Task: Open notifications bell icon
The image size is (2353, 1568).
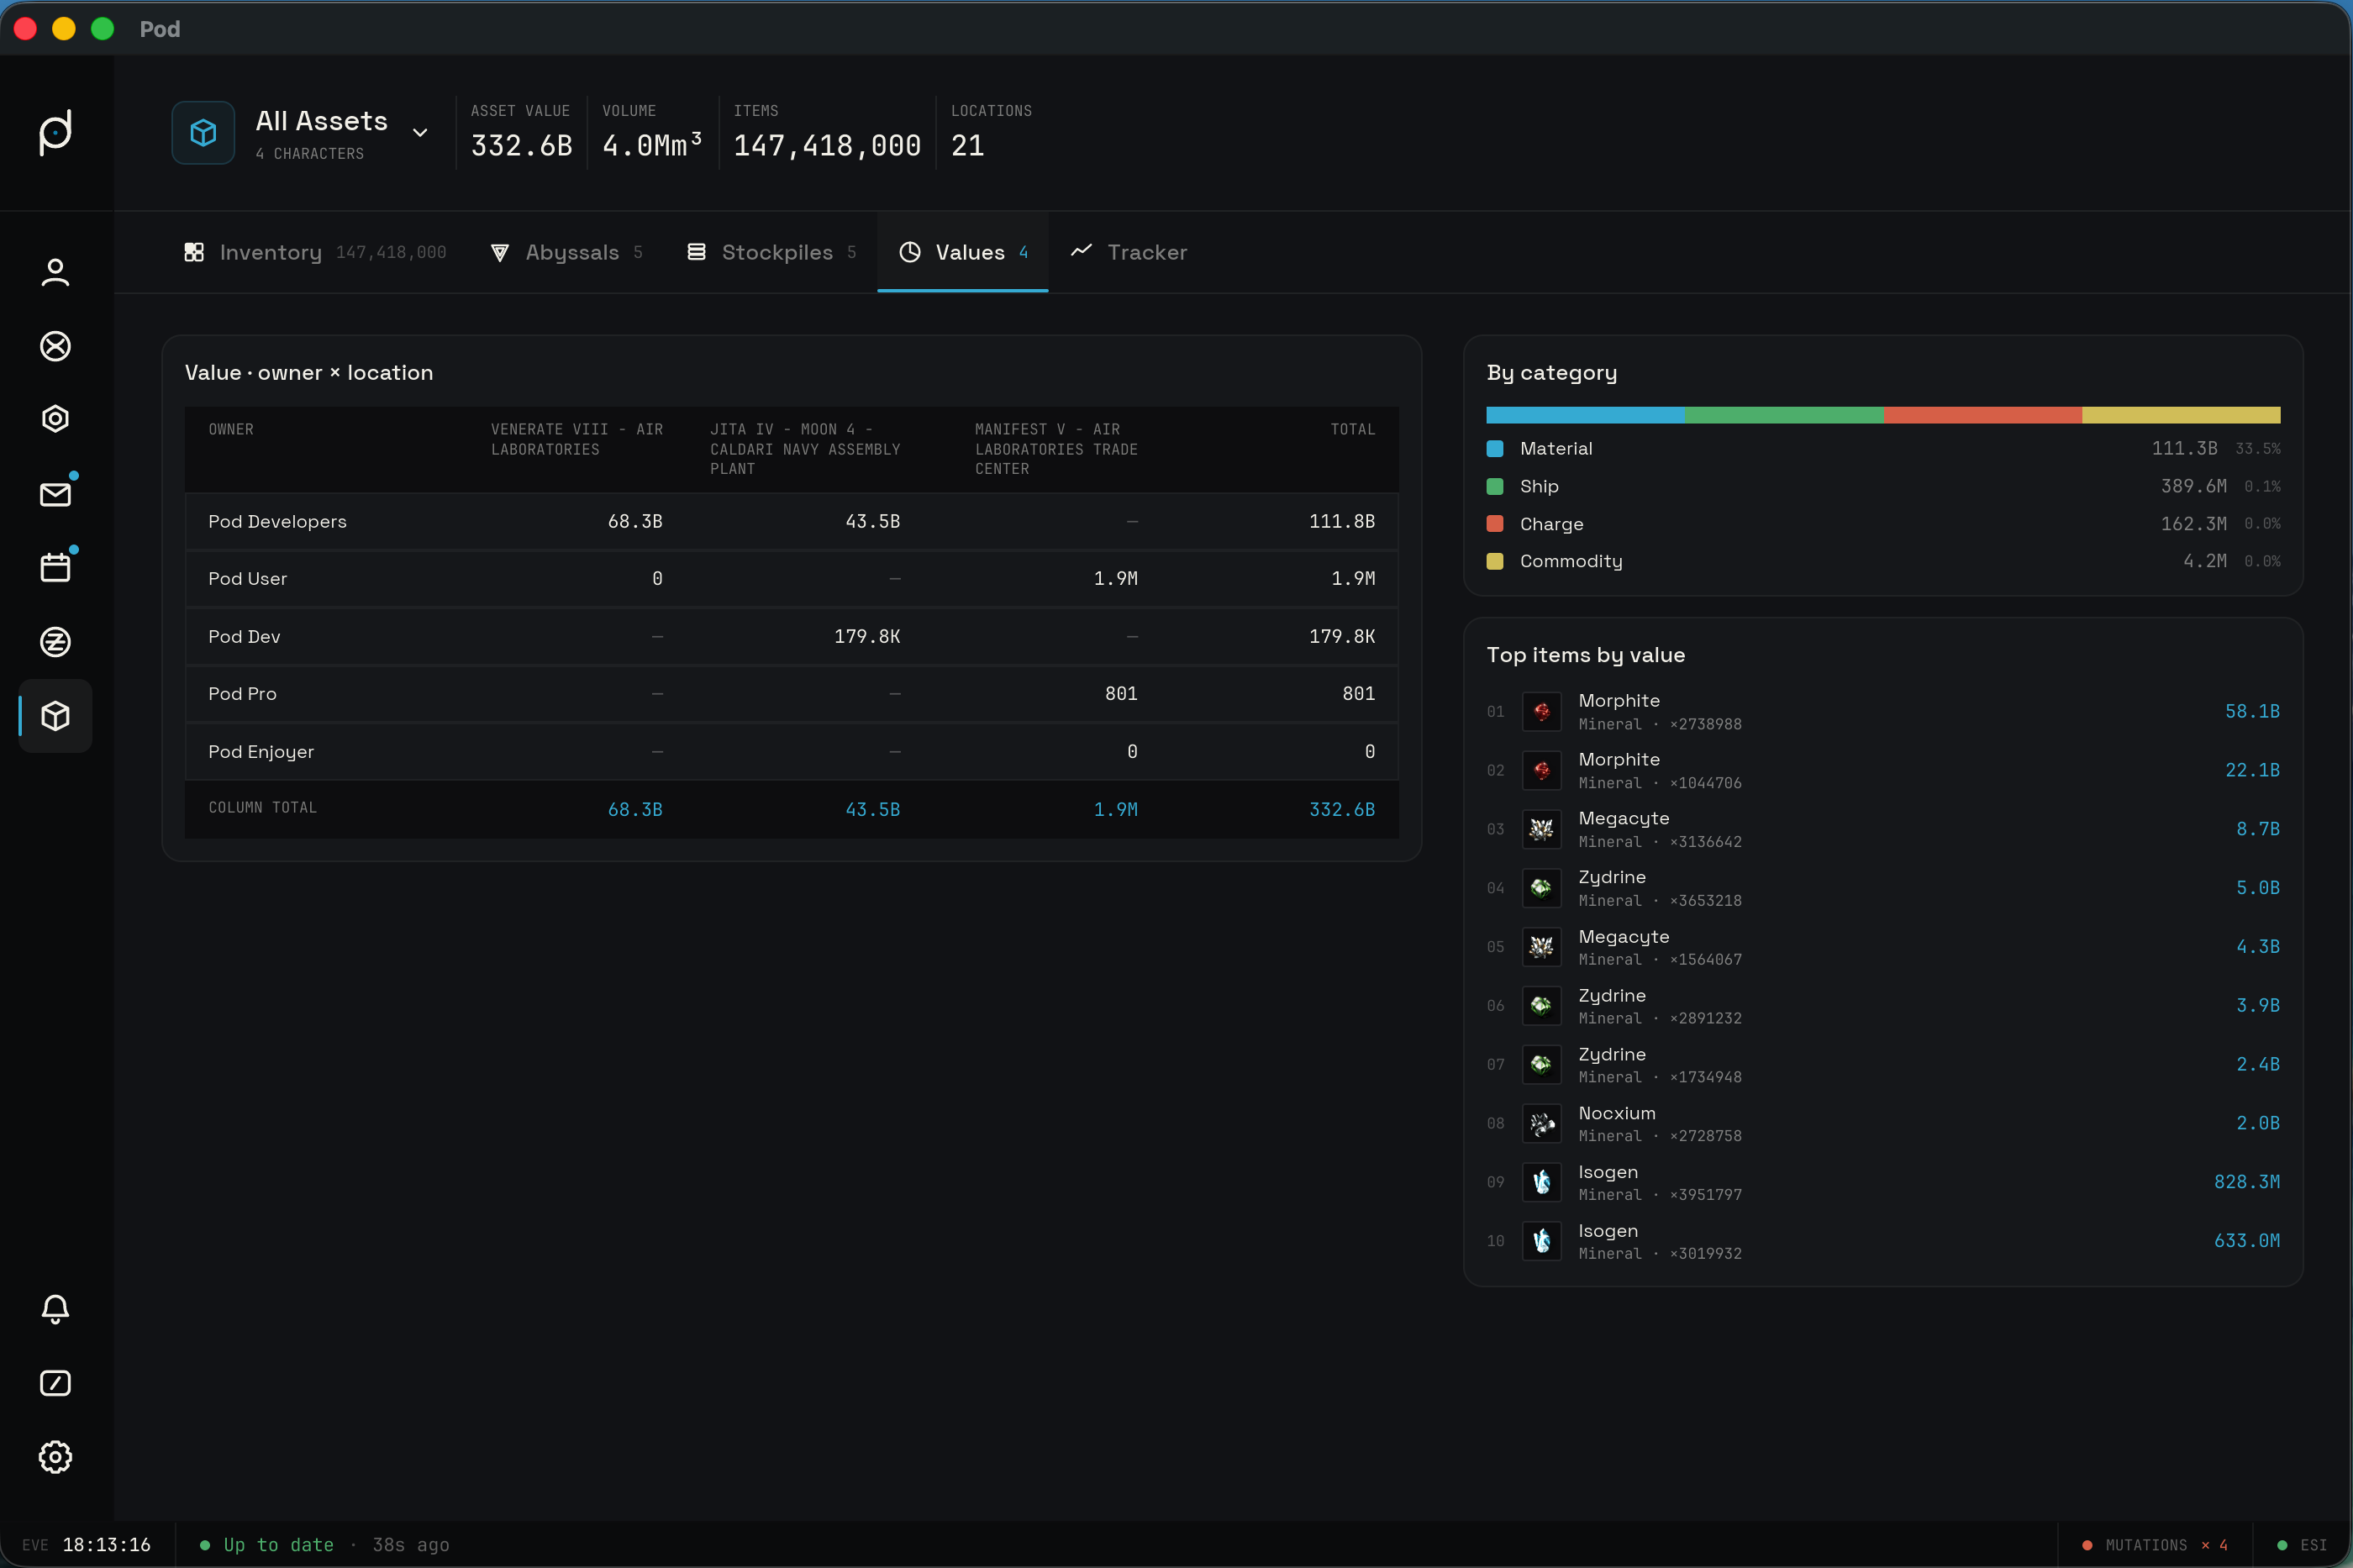Action: pyautogui.click(x=55, y=1309)
